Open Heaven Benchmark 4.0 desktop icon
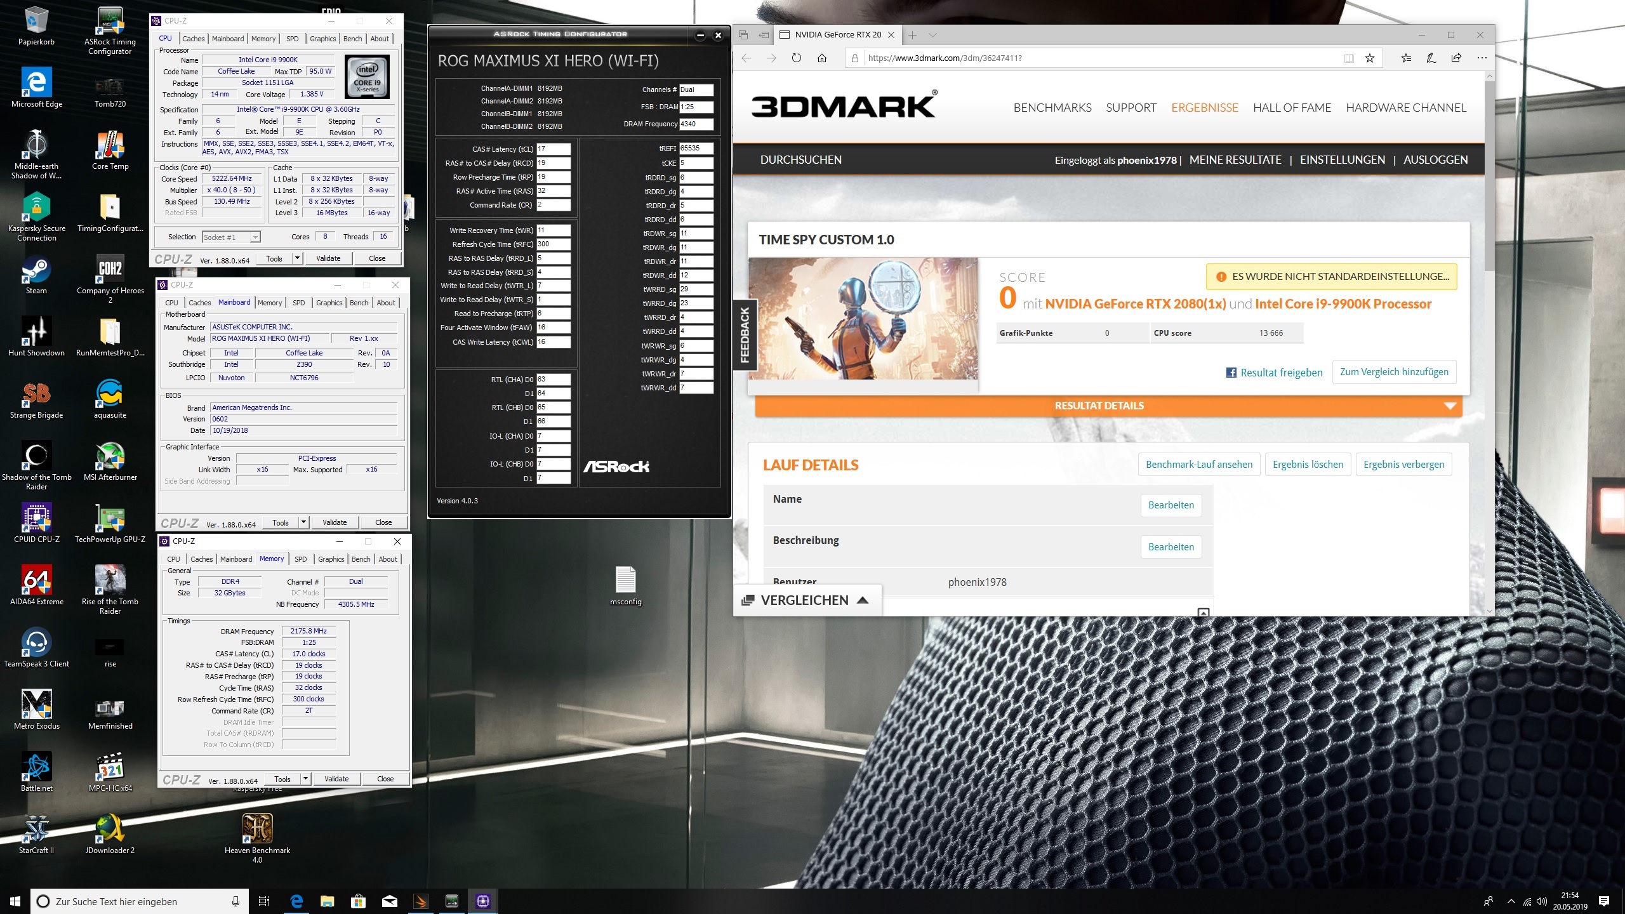Viewport: 1625px width, 914px height. tap(257, 830)
